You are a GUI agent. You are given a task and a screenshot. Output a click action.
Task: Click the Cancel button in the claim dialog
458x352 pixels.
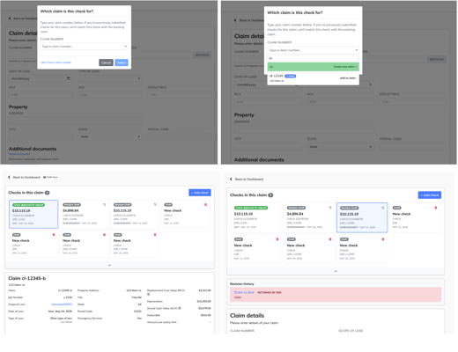point(106,62)
